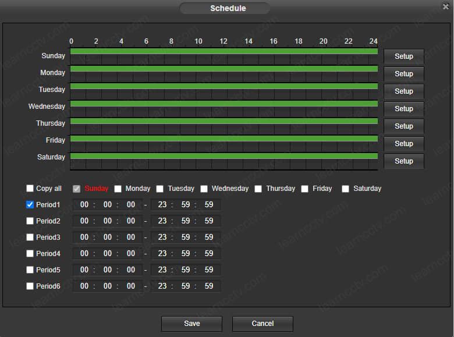Open Setup for Saturday row
The image size is (454, 337).
coord(403,161)
